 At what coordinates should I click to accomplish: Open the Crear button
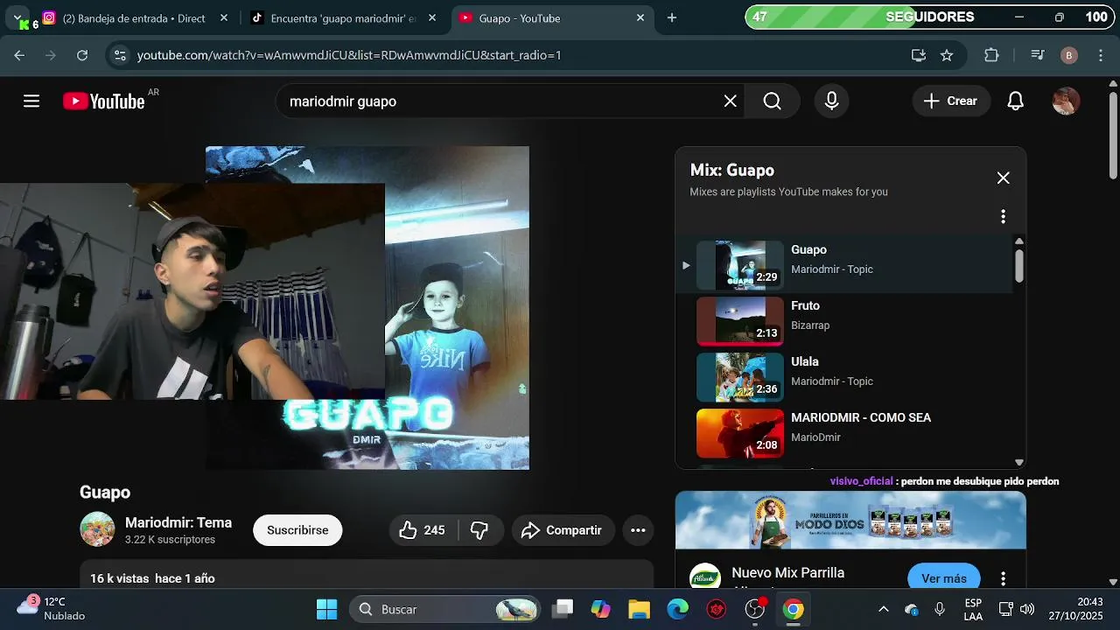coord(951,101)
